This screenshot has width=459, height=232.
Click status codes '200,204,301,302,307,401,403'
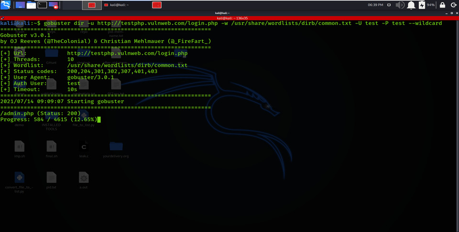point(112,71)
